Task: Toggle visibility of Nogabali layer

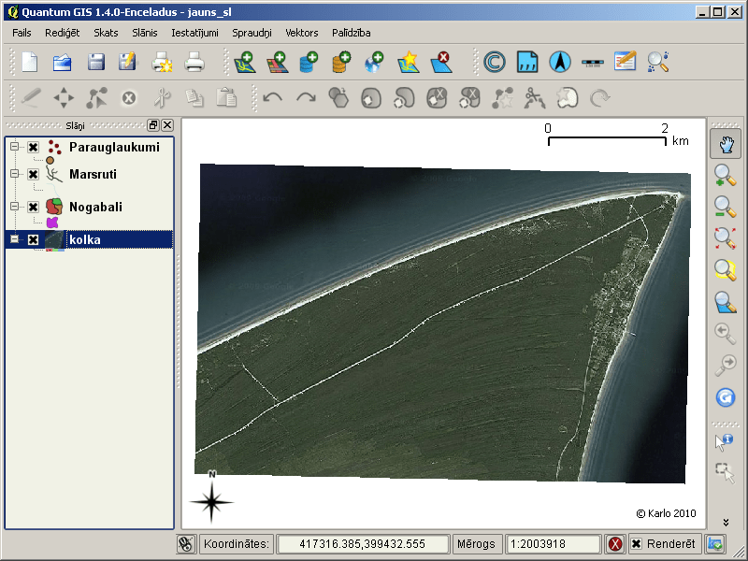Action: click(33, 207)
